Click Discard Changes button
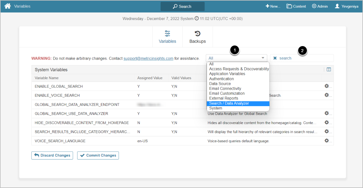This screenshot has width=363, height=188. pos(52,155)
